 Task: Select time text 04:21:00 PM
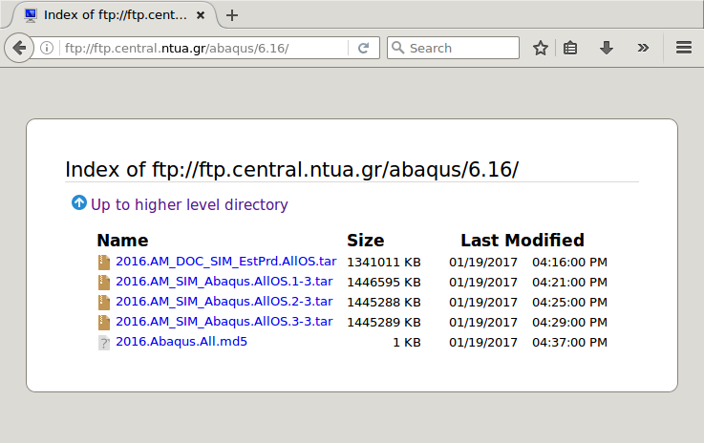click(569, 283)
